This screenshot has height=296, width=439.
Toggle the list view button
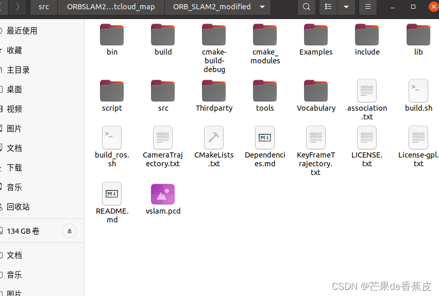coord(328,7)
